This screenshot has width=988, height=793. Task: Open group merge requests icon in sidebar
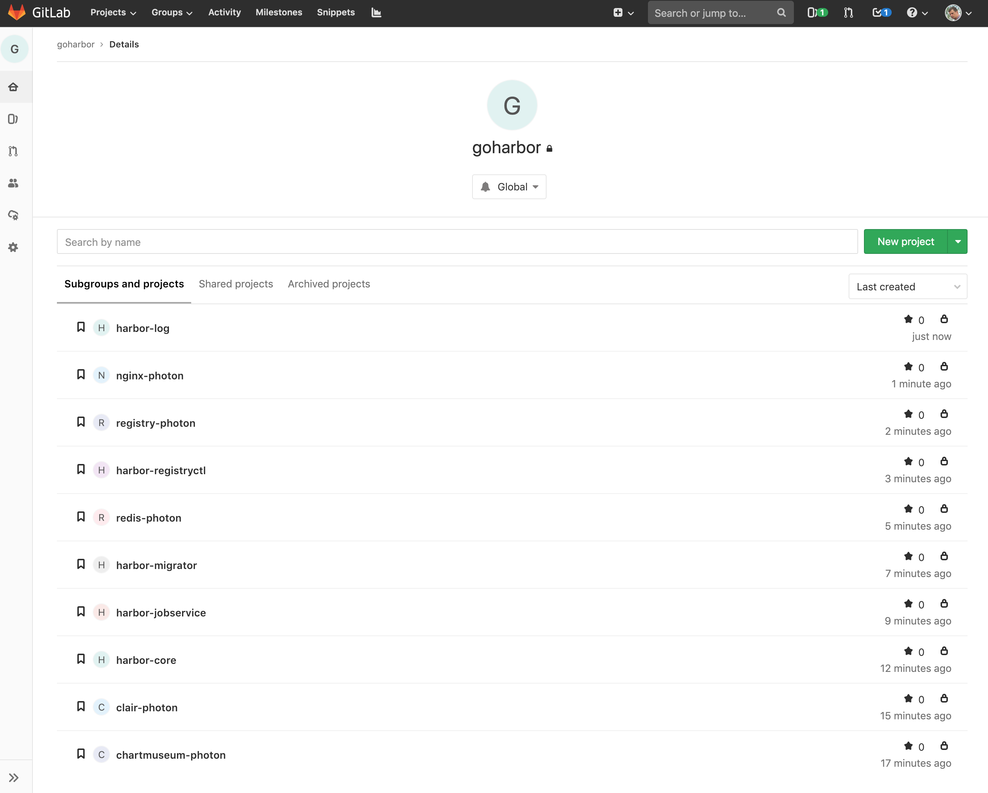[x=13, y=151]
